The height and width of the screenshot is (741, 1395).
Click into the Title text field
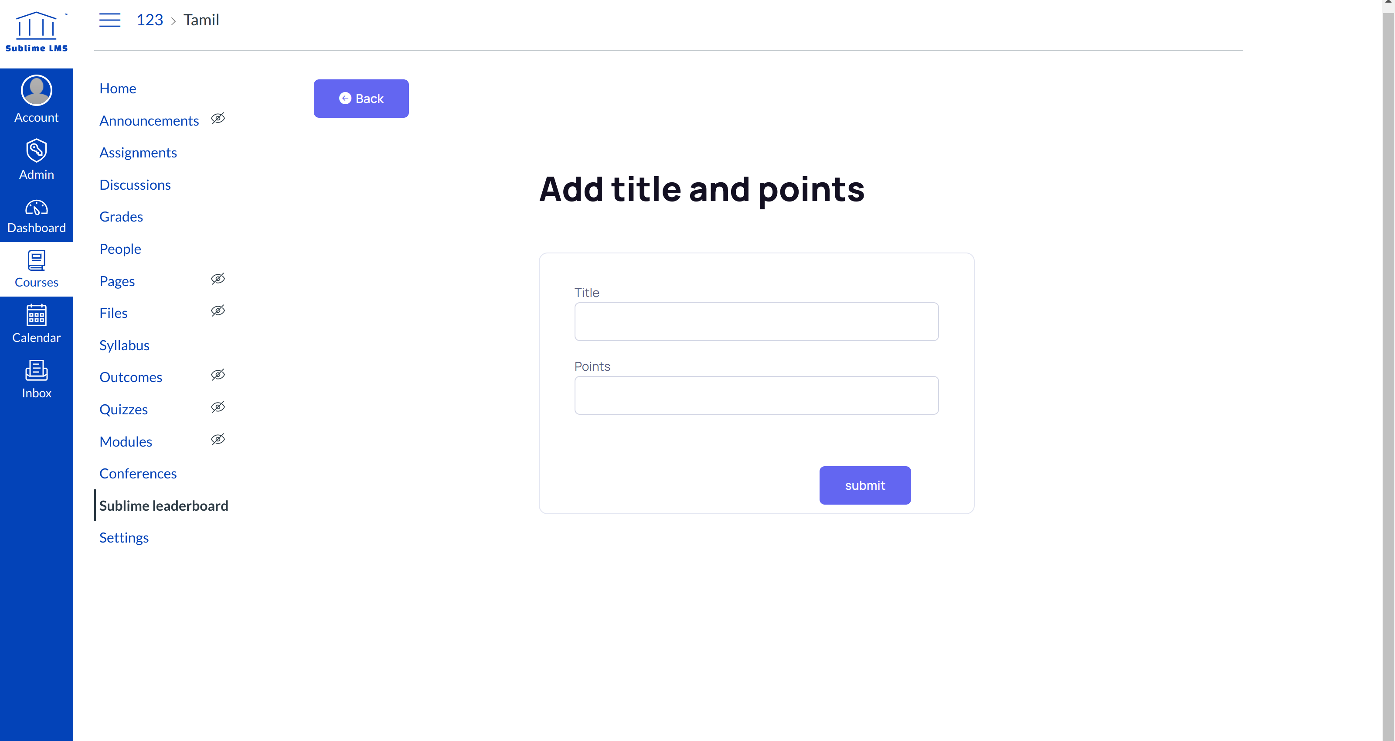(x=756, y=322)
